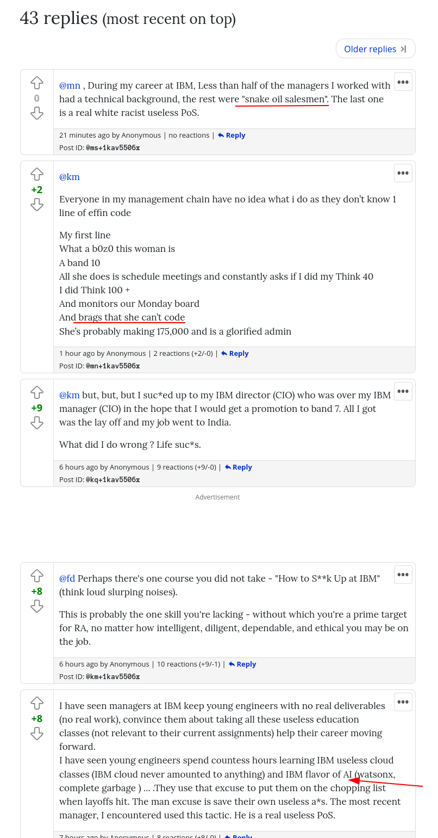Viewport: 438px width, 838px height.
Task: Open options menu on snake oil reply
Action: pos(403,82)
